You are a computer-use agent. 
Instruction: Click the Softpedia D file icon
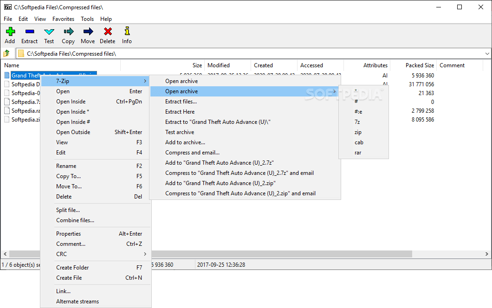(7, 84)
